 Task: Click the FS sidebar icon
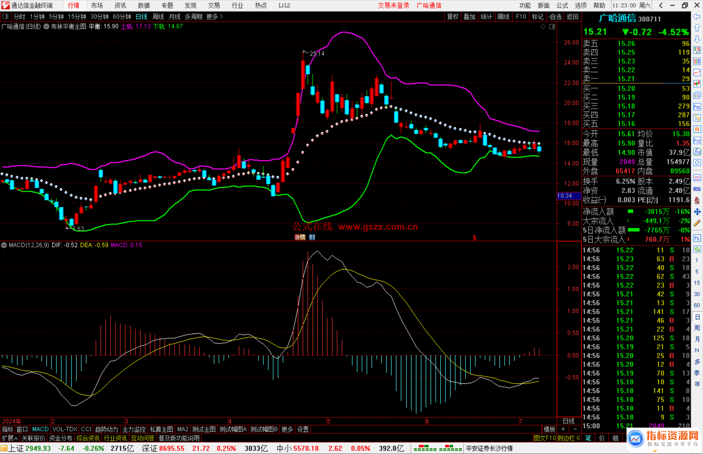coord(697,238)
